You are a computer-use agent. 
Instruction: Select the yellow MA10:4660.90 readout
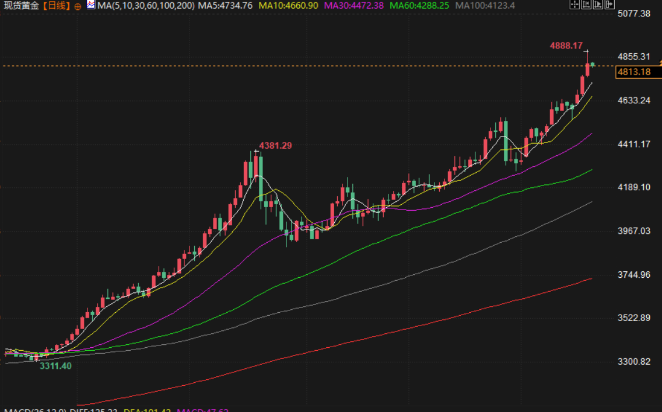click(288, 5)
